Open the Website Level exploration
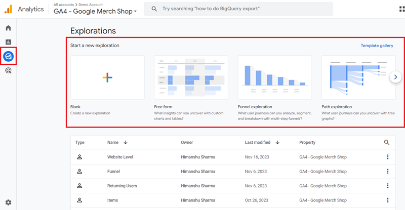This screenshot has width=405, height=210. [x=120, y=157]
